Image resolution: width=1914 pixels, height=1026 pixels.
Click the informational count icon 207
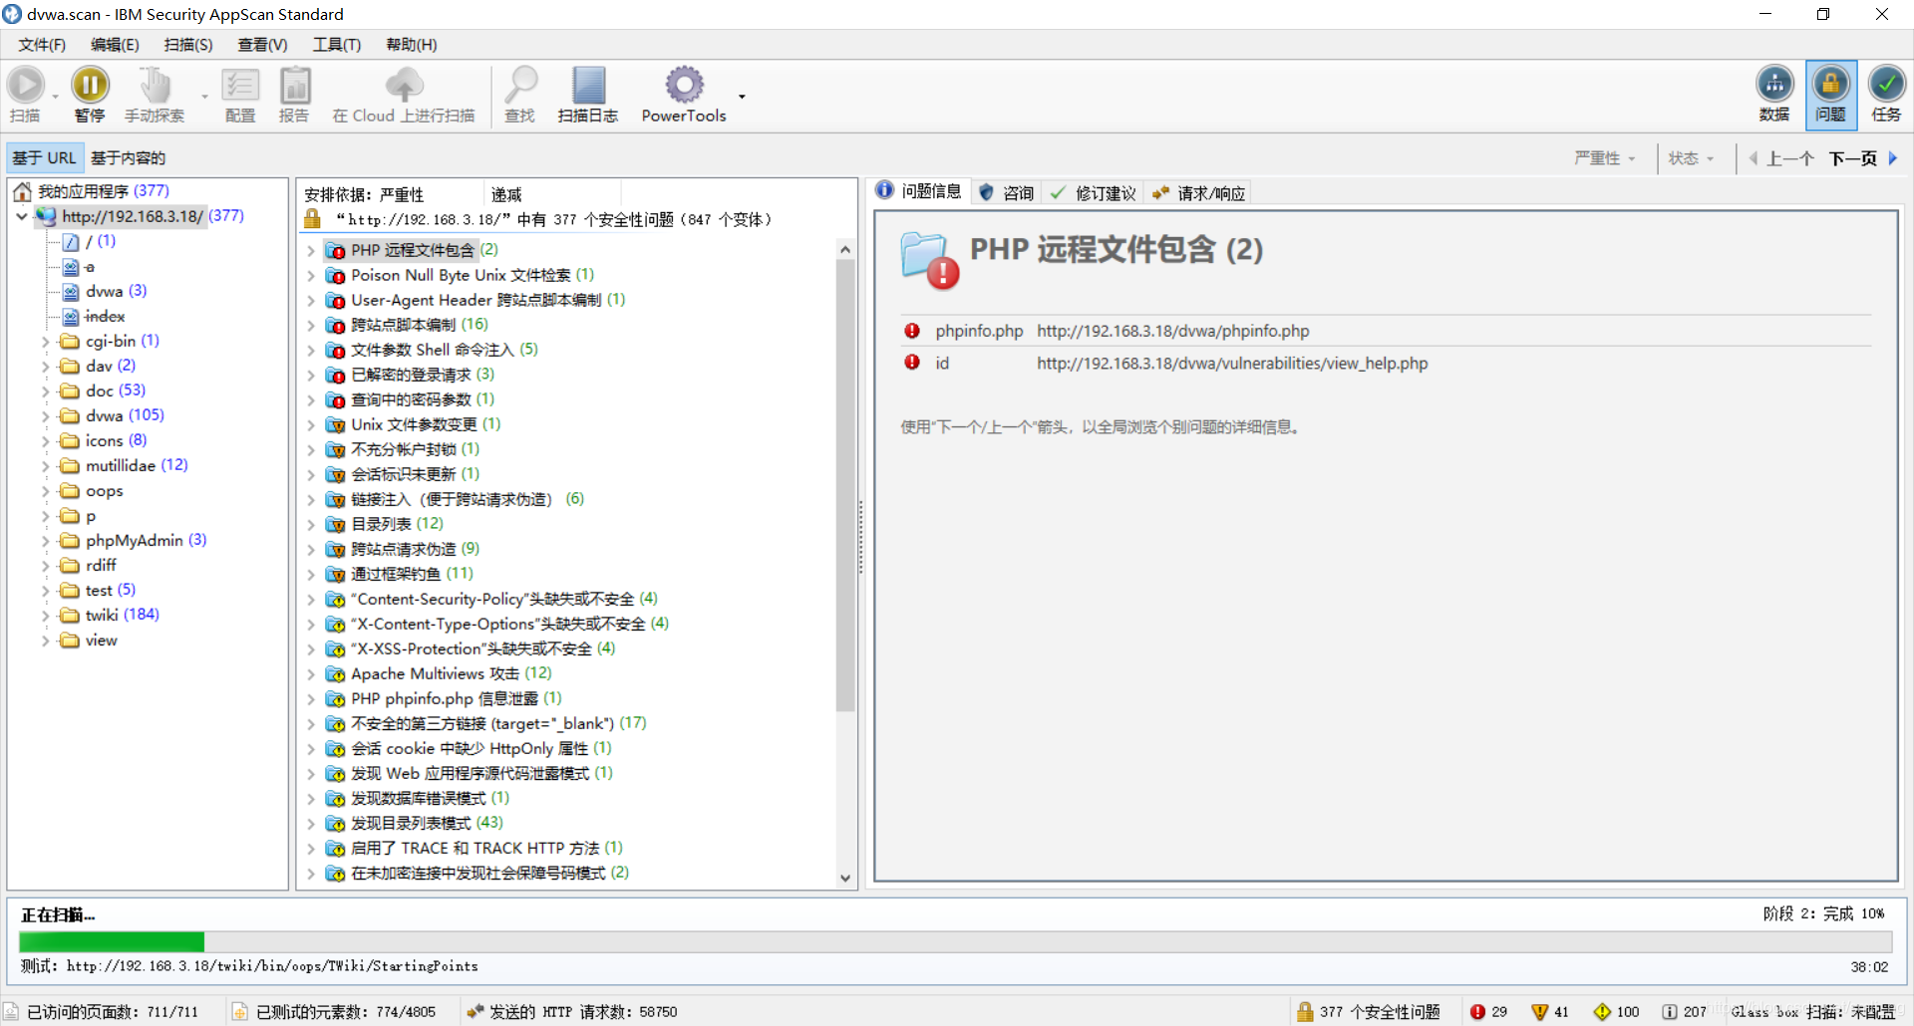click(x=1669, y=1012)
